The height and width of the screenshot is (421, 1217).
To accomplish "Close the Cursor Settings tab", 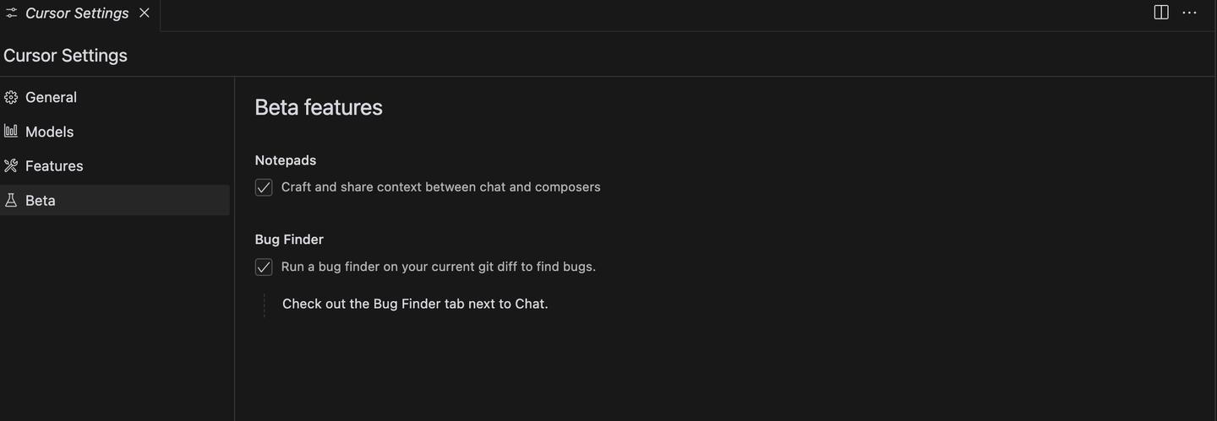I will click(x=145, y=13).
